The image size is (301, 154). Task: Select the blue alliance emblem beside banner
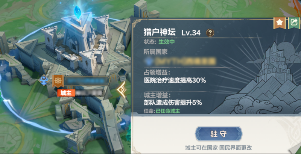tap(44, 80)
